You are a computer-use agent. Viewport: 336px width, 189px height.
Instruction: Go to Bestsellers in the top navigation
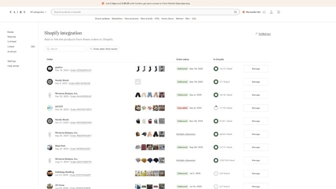117,19
